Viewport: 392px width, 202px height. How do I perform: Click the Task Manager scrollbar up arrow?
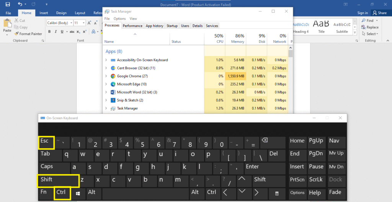coord(290,48)
